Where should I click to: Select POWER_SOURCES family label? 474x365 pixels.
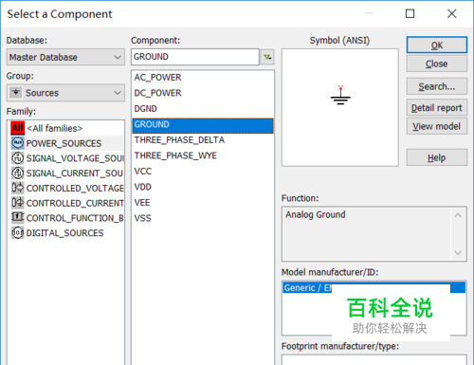tap(64, 143)
